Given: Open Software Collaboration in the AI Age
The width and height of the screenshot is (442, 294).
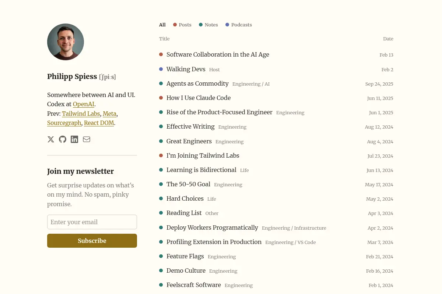Looking at the screenshot, I should point(218,54).
